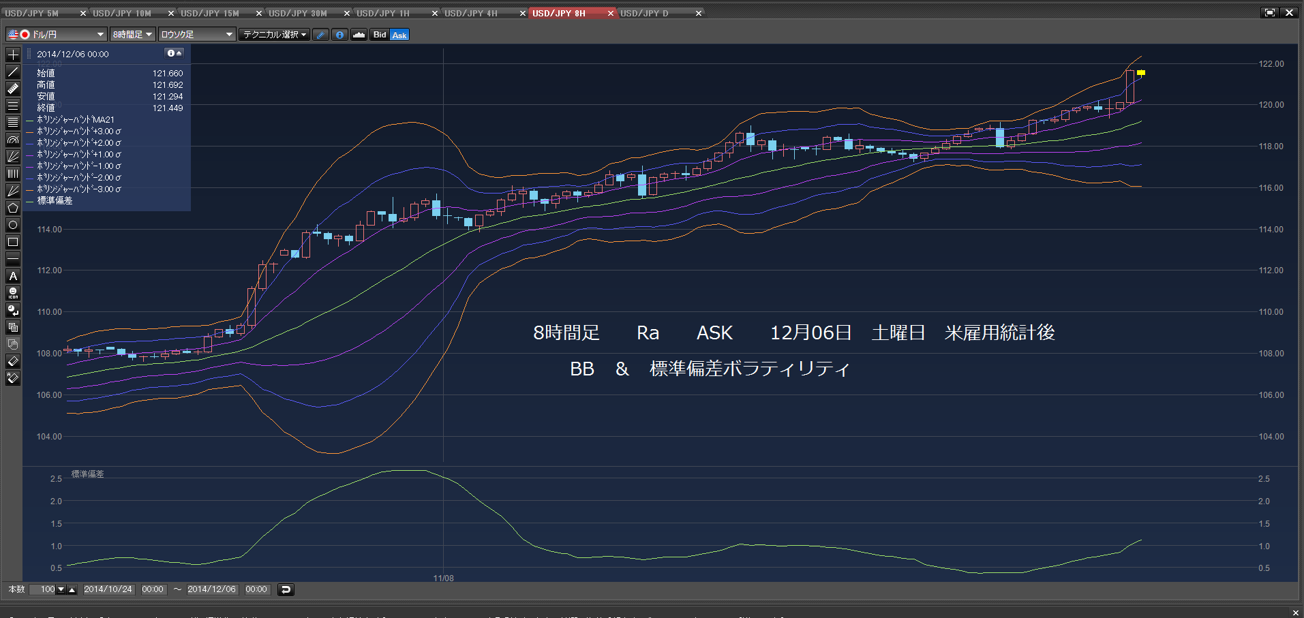The image size is (1304, 618).
Task: Select the crosshair cursor tool
Action: 13,55
